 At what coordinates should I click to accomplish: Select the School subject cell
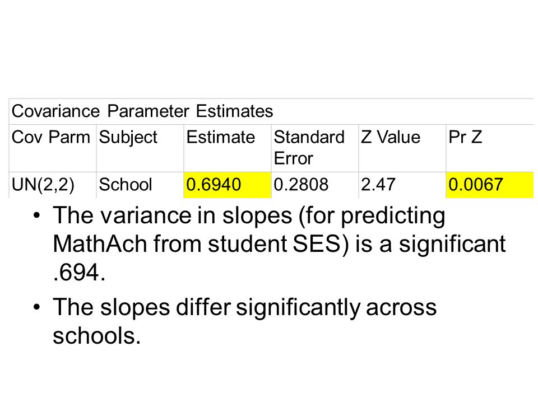pos(125,185)
